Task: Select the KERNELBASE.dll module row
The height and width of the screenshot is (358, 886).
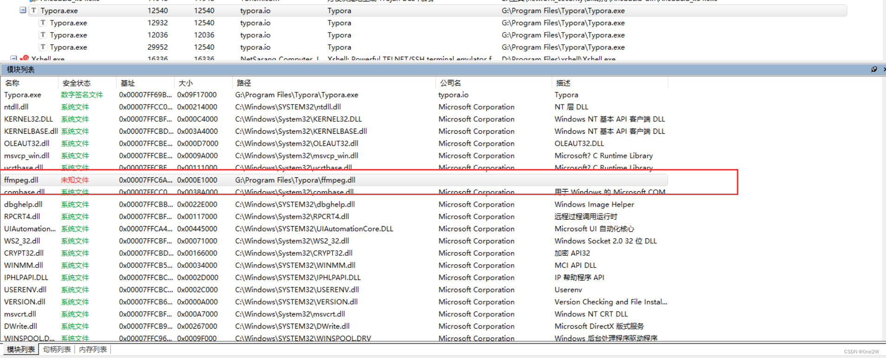Action: [x=335, y=131]
